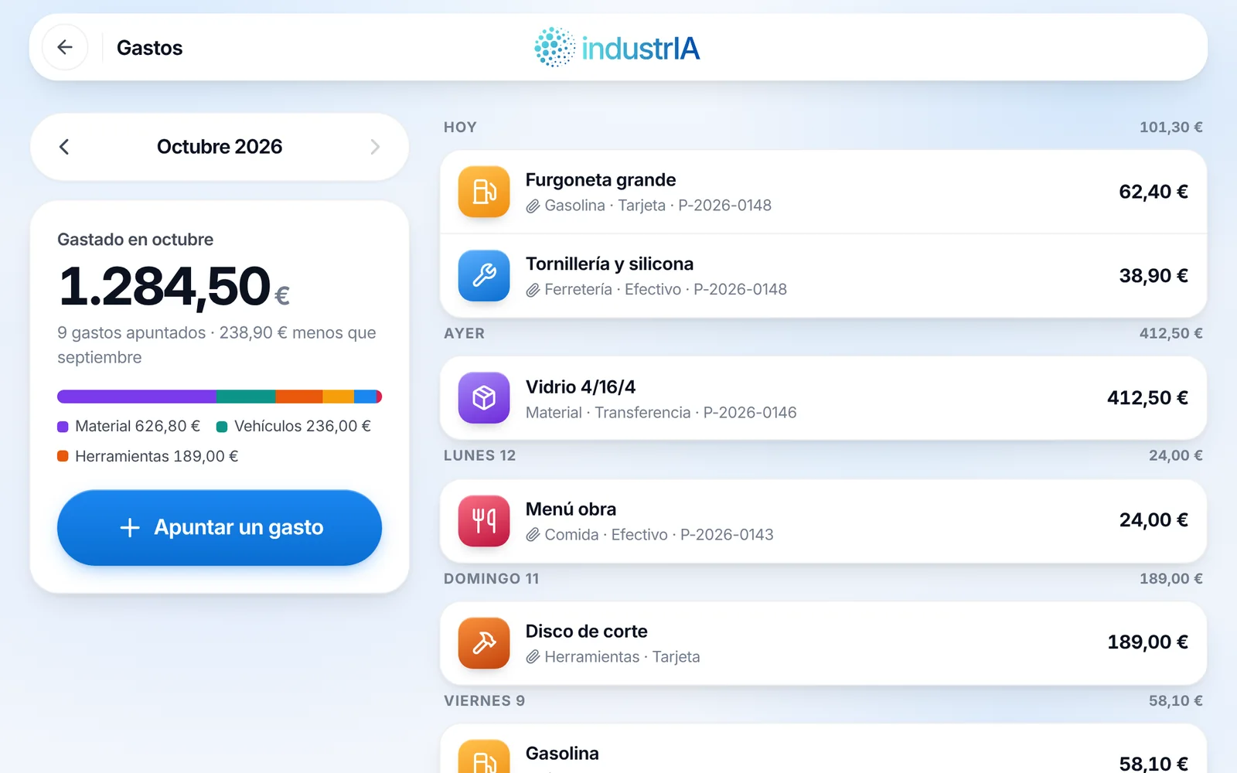
Task: Open the Disco de corte expense
Action: [x=823, y=643]
